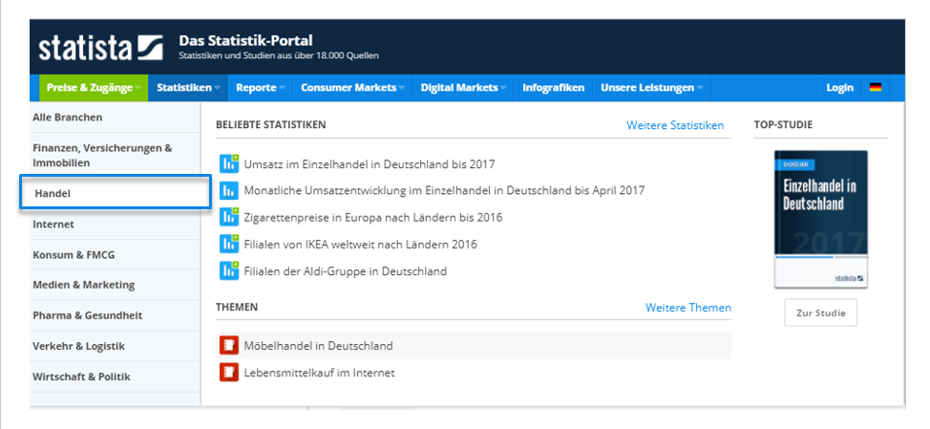Image resolution: width=930 pixels, height=429 pixels.
Task: Open Einzelhandel in Deutschland dossier thumbnail
Action: click(x=821, y=219)
